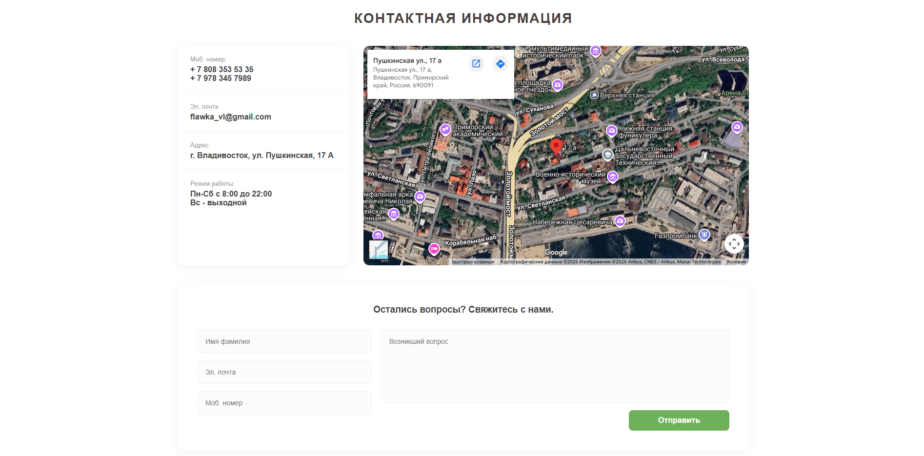The image size is (924, 456).
Task: Click КОНТАКТНАЯ ИНФОРМАЦИЯ heading
Action: pyautogui.click(x=463, y=18)
